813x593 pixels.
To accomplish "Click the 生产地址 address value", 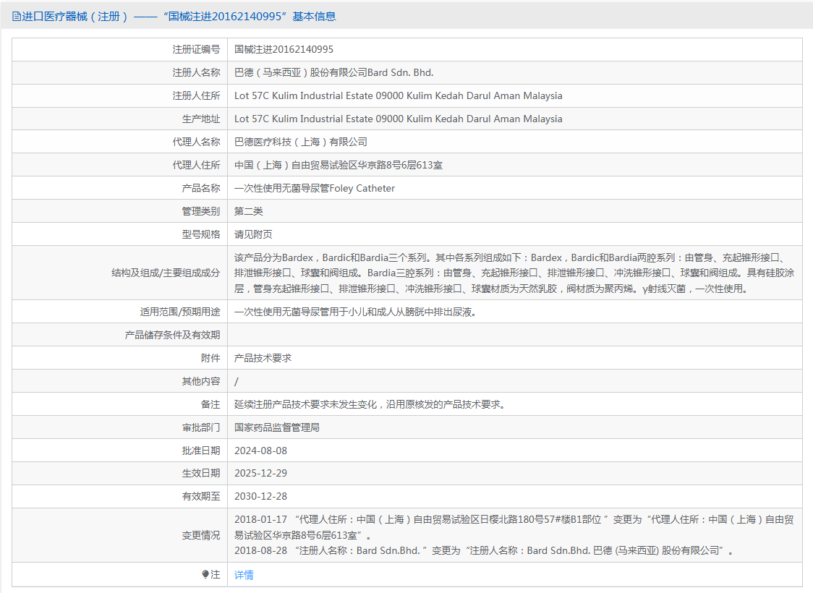I will [399, 119].
